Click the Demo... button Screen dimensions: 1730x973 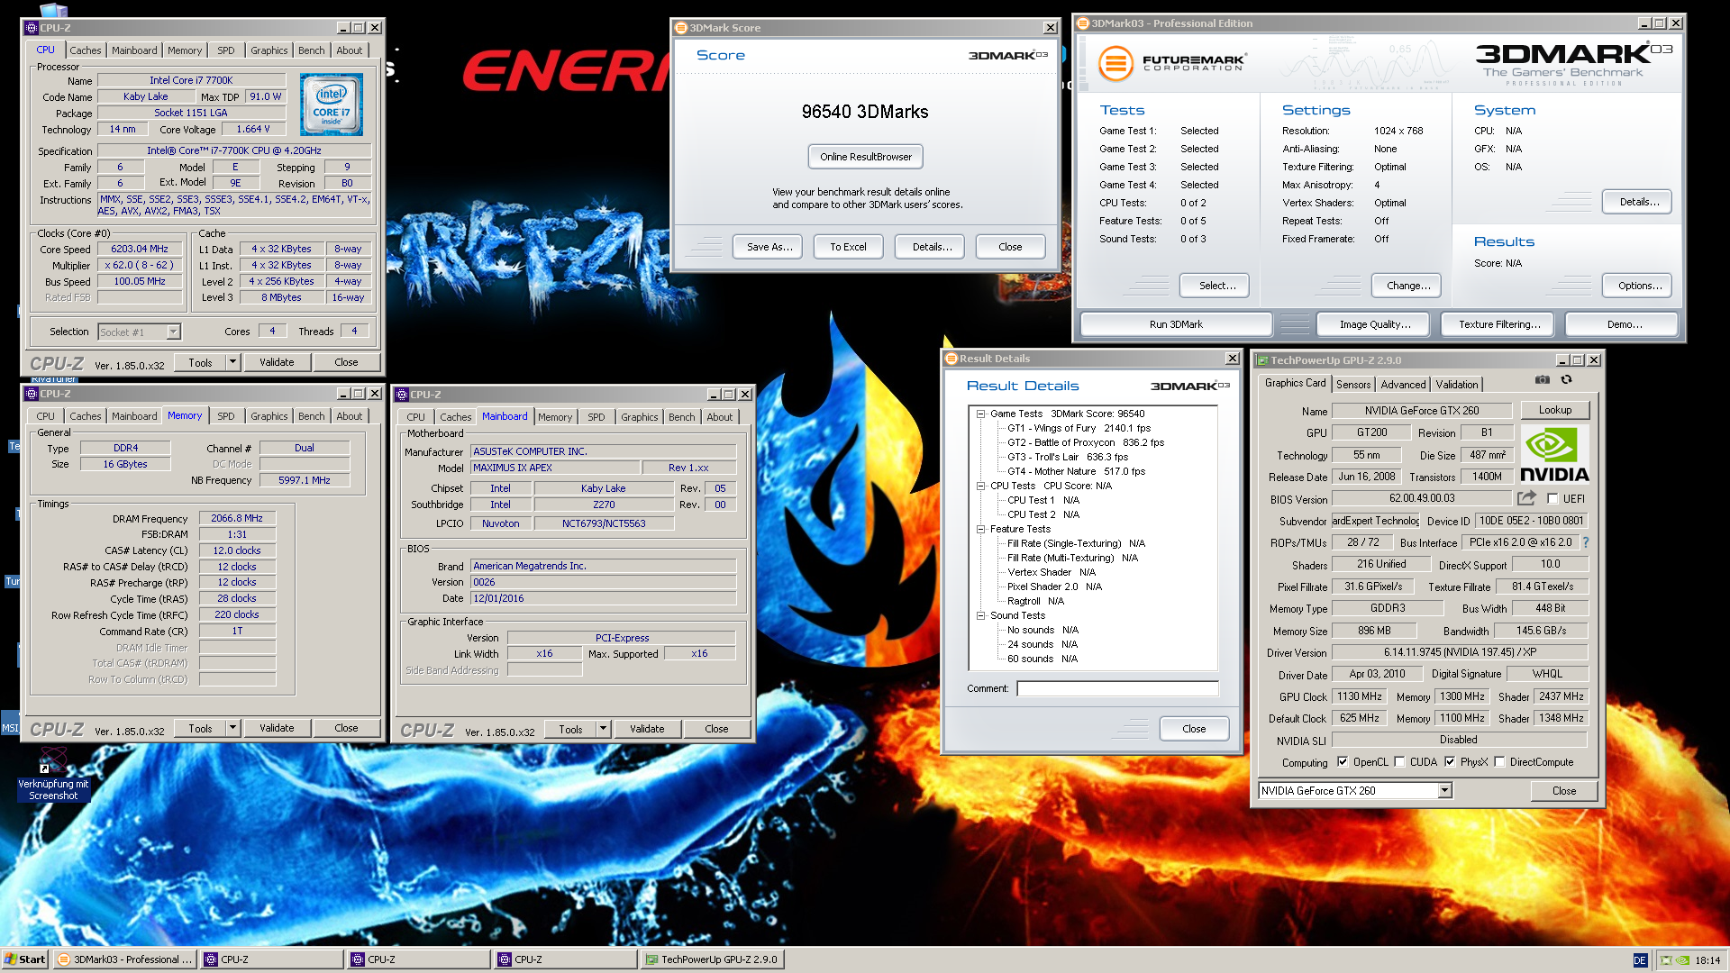pyautogui.click(x=1624, y=324)
